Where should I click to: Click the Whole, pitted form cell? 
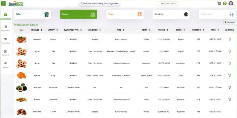pyautogui.click(x=146, y=75)
